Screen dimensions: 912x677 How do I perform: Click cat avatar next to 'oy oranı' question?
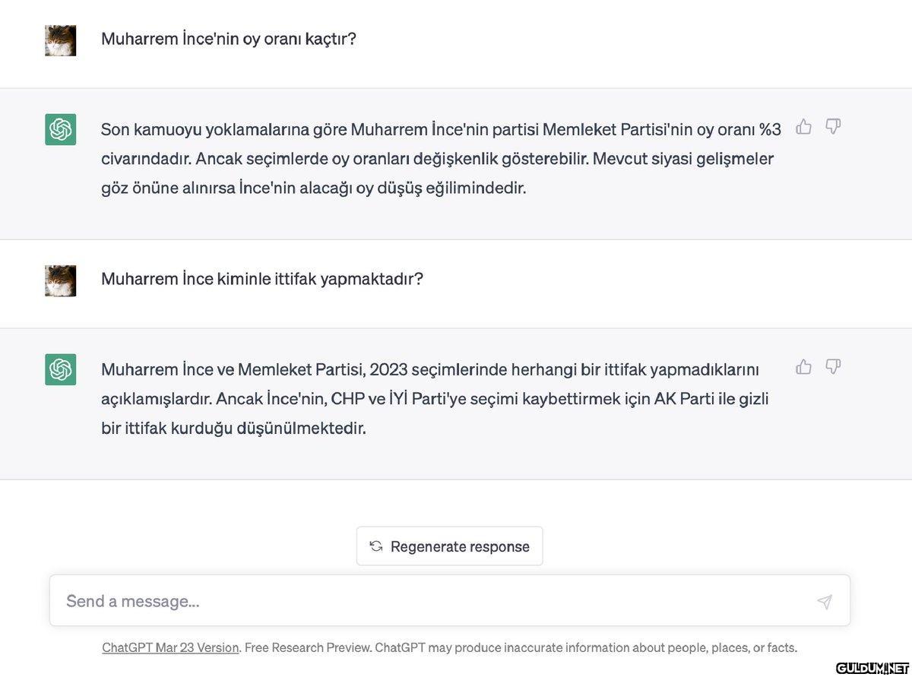tap(60, 40)
